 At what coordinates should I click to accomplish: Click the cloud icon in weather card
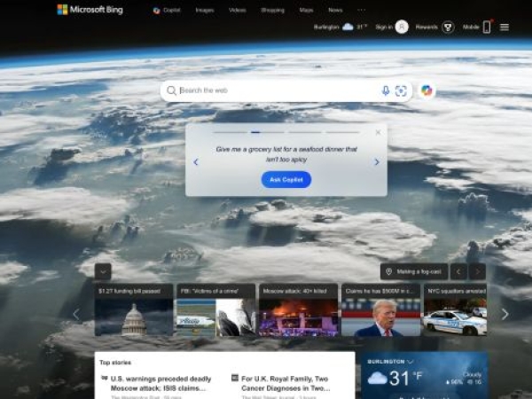(x=378, y=378)
